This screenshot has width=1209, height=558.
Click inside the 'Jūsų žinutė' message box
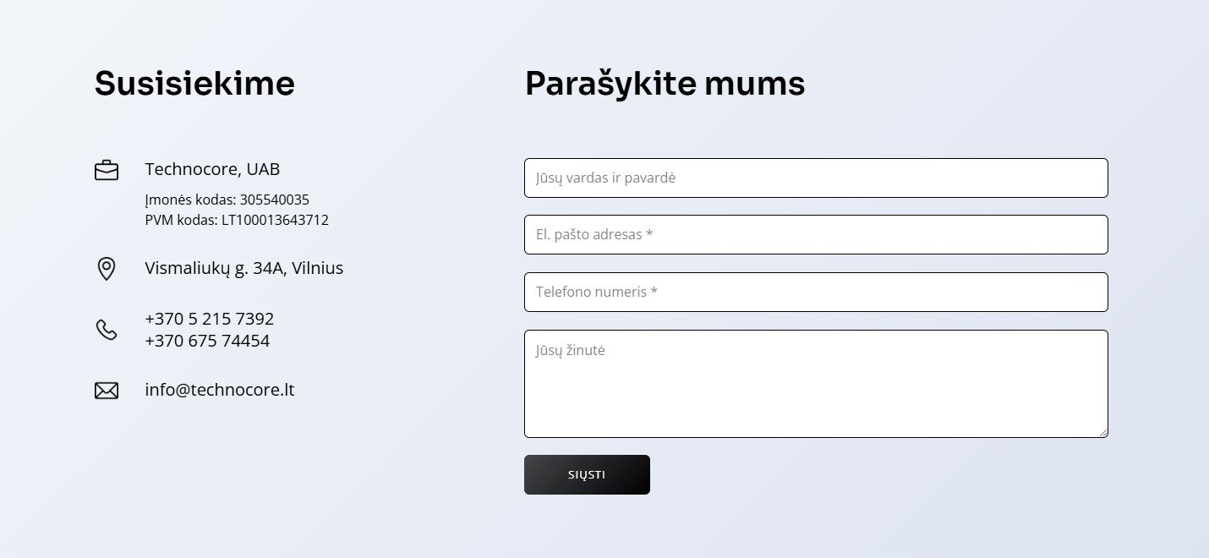816,384
